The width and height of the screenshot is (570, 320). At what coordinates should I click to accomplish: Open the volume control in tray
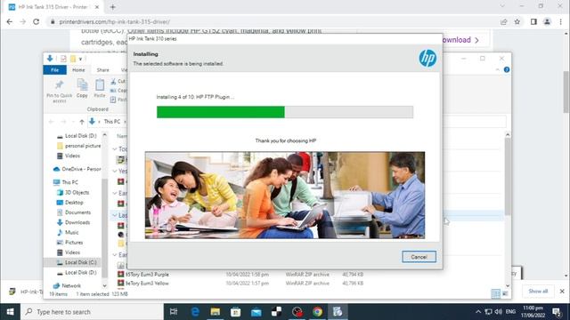499,312
